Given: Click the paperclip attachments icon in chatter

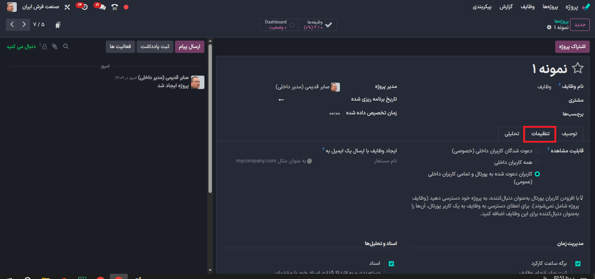Looking at the screenshot, I should 55,47.
